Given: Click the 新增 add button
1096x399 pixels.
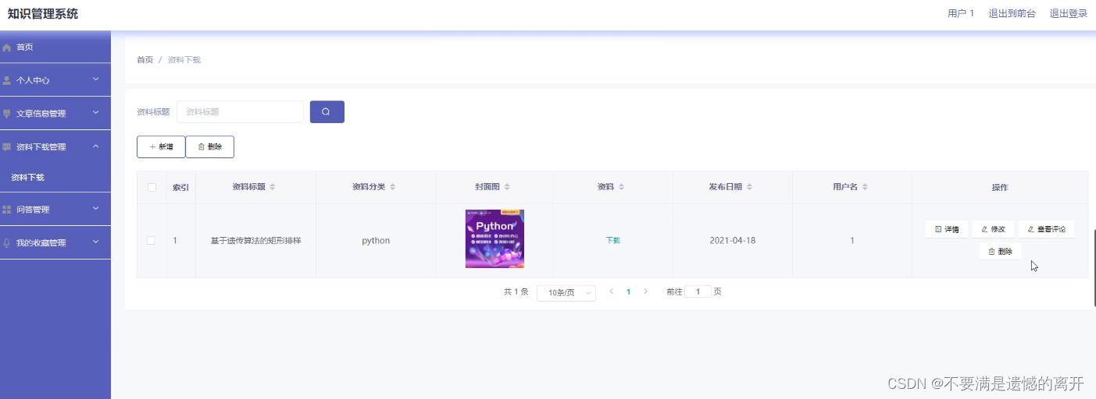Looking at the screenshot, I should tap(161, 147).
